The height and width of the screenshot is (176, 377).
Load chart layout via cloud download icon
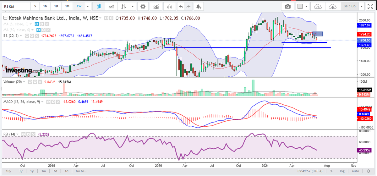(x=318, y=6)
